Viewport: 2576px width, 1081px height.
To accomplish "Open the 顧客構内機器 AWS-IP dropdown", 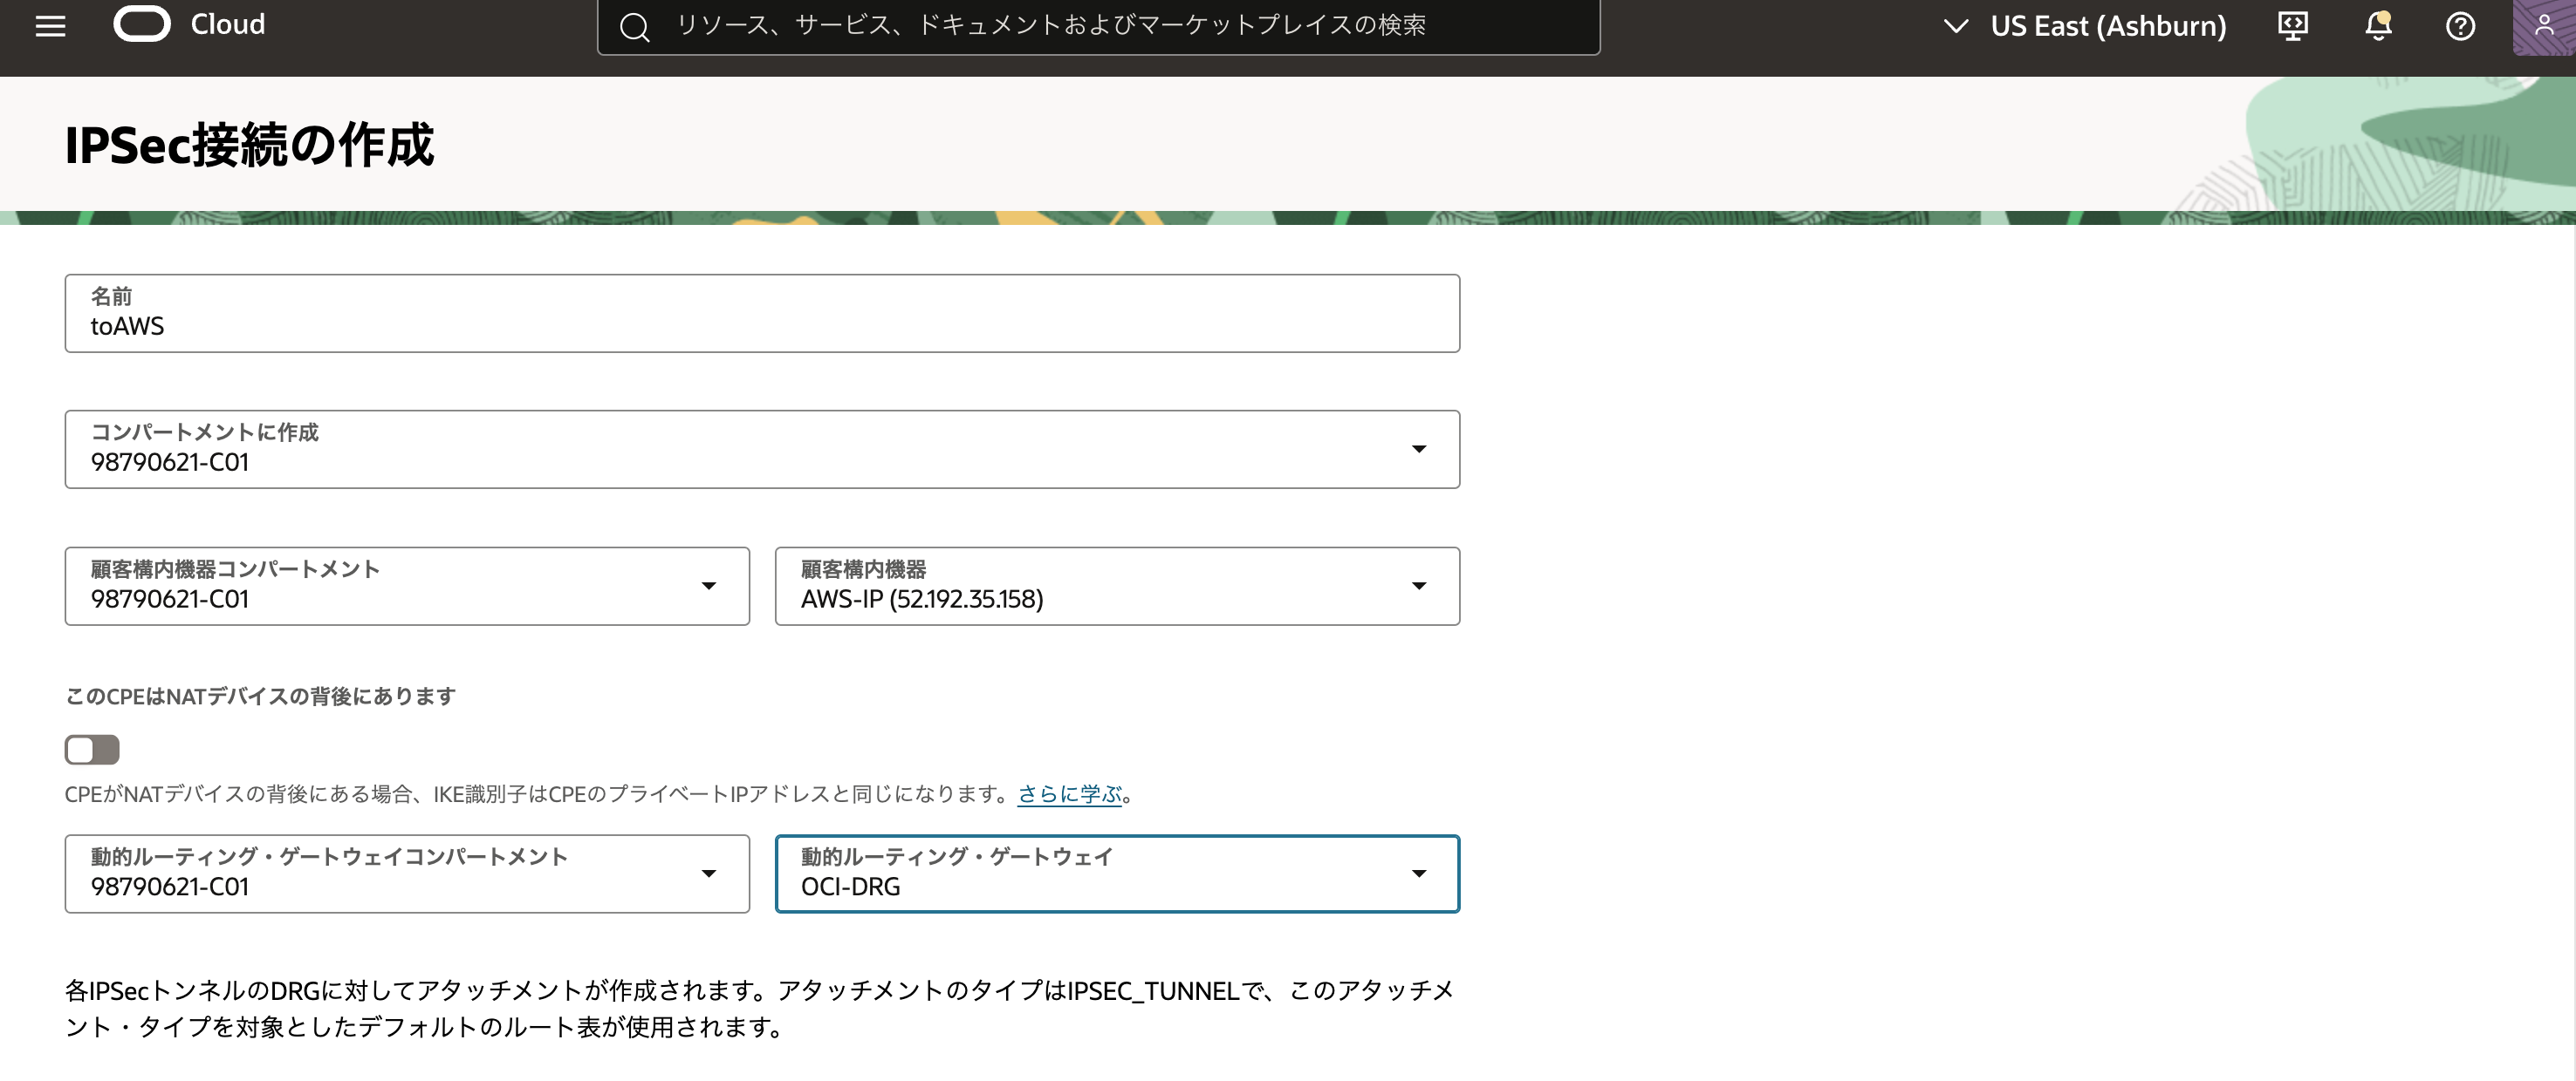I will pyautogui.click(x=1117, y=586).
